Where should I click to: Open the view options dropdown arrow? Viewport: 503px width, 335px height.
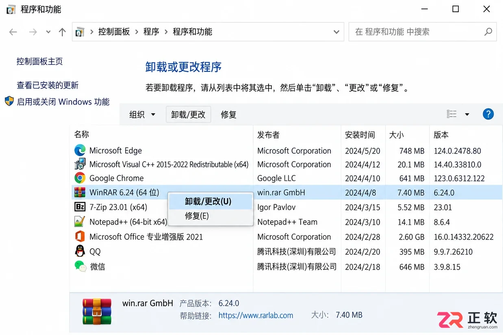pos(467,115)
